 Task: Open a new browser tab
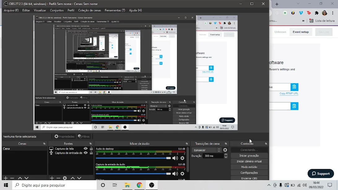pos(277,4)
